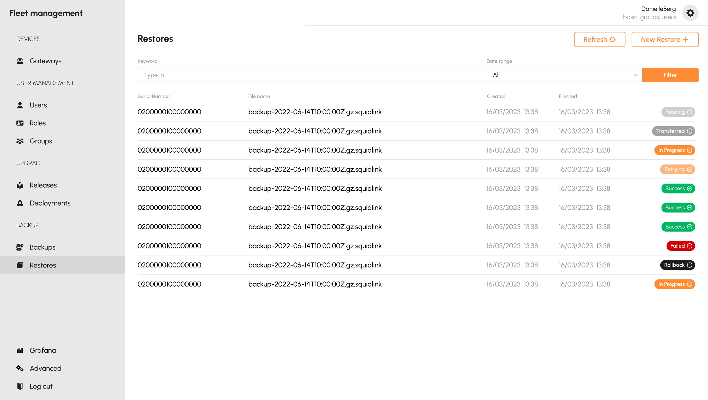Click the circle icon in Retrying badge
This screenshot has height=400, width=708.
(689, 170)
